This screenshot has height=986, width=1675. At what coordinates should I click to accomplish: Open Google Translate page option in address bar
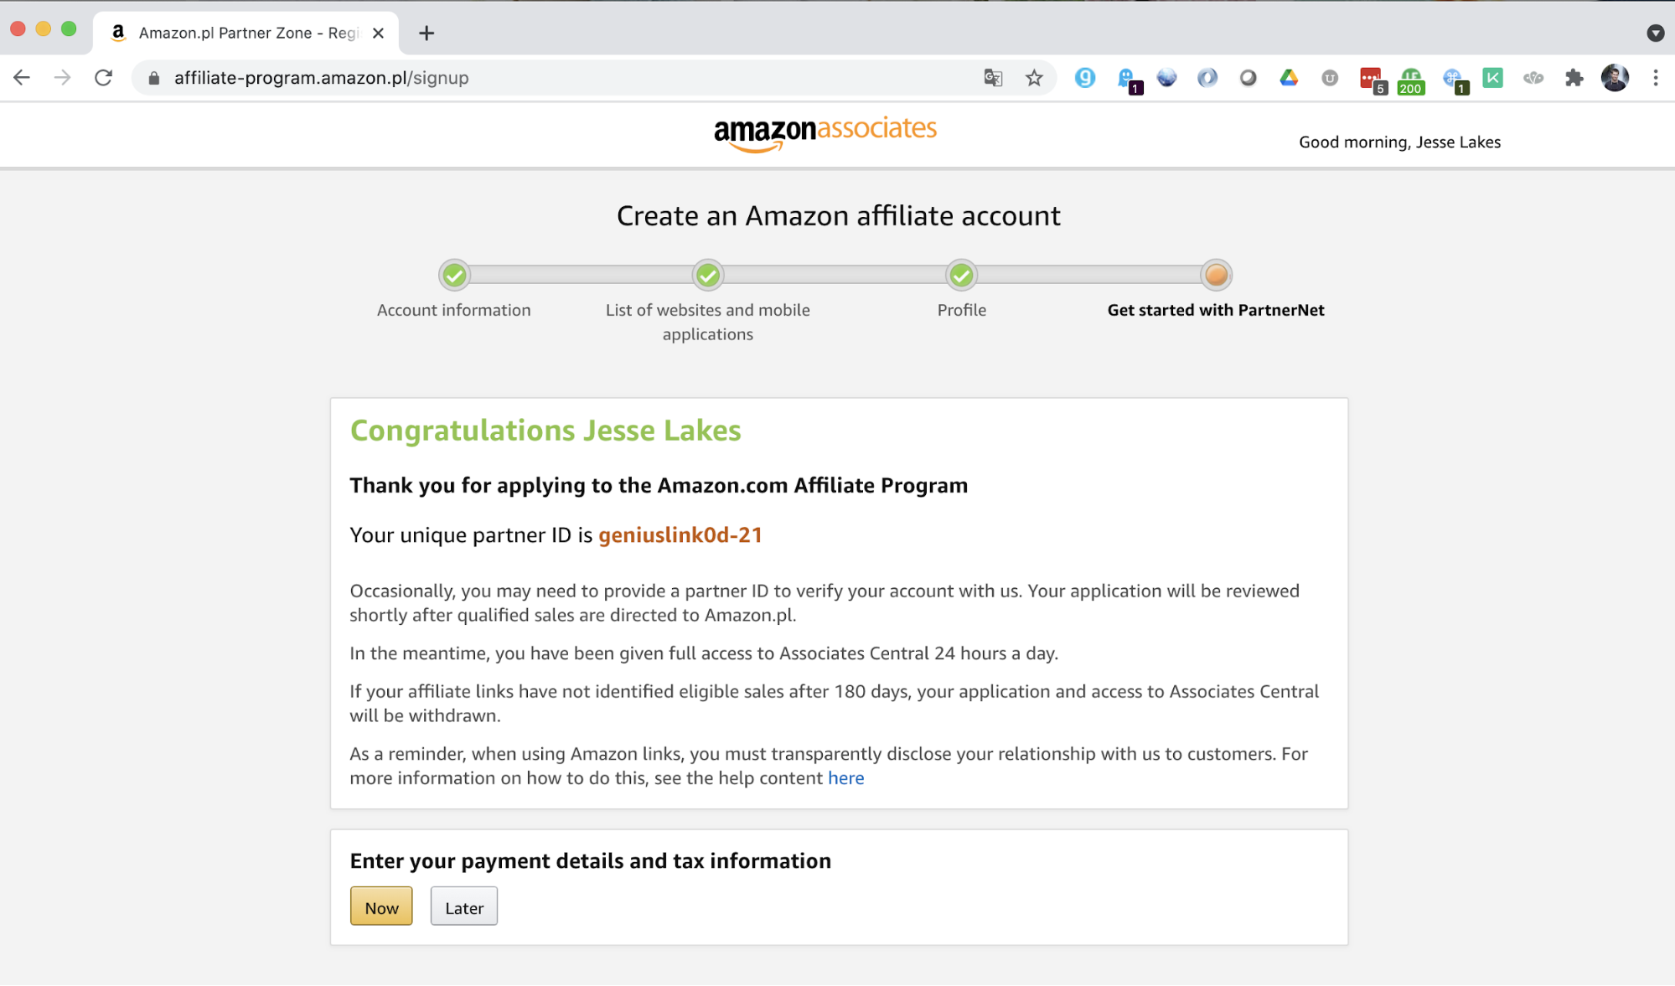(x=993, y=77)
